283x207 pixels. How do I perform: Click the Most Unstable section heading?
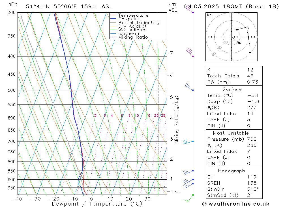[x=231, y=133]
